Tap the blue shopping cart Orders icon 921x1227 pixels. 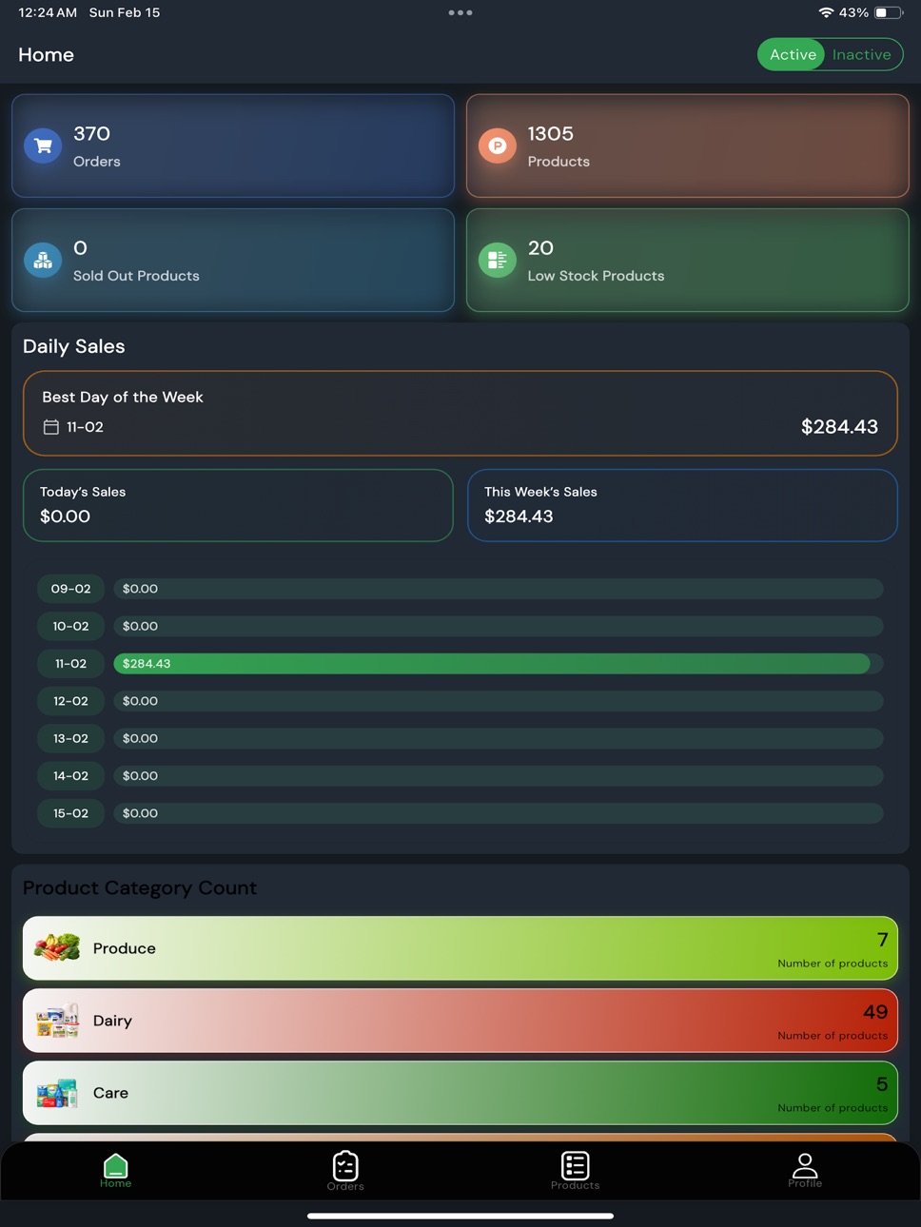(x=43, y=146)
